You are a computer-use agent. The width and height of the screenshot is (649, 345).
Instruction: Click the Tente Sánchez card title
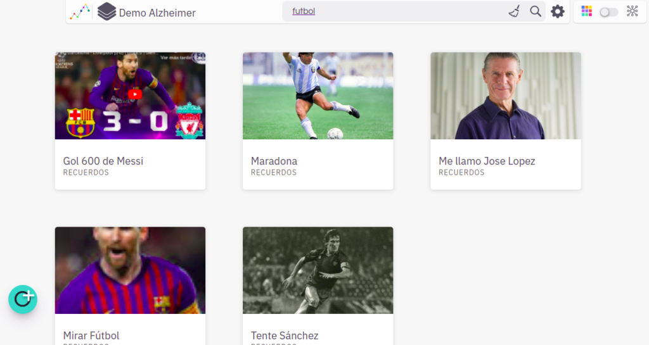(x=285, y=336)
